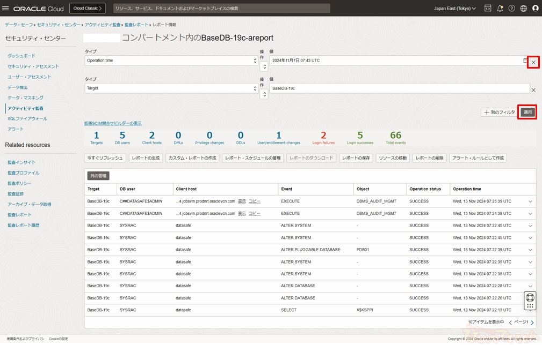Viewport: 542px width, 345px height.
Task: Click into the BaseDB-19c value field
Action: tap(399, 88)
